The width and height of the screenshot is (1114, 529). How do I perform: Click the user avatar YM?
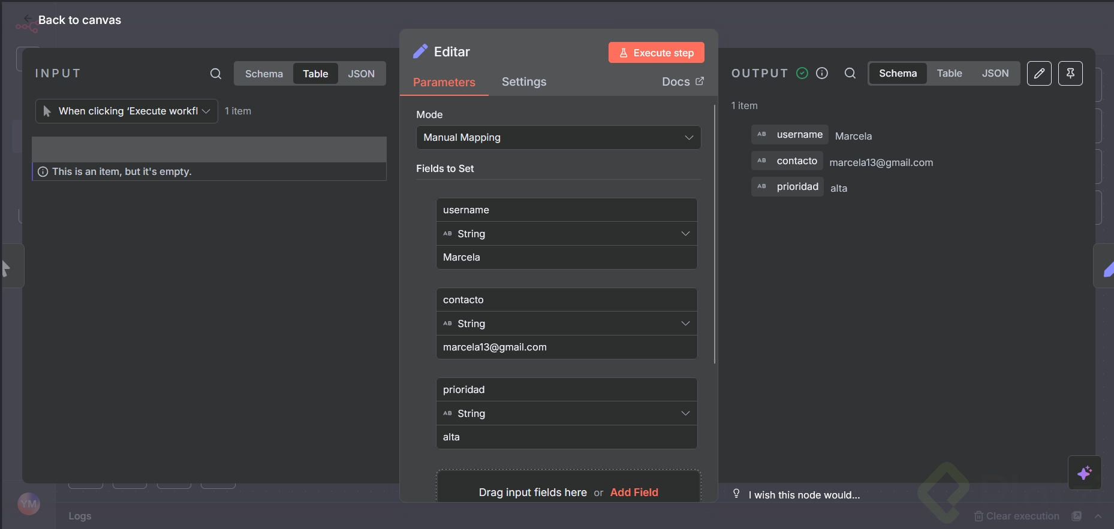[29, 504]
